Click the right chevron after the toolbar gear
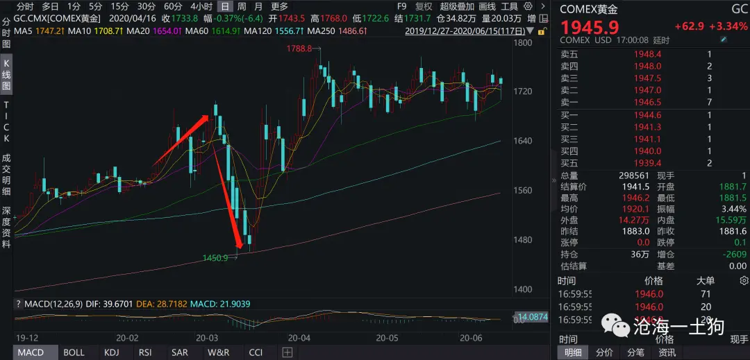 point(542,6)
